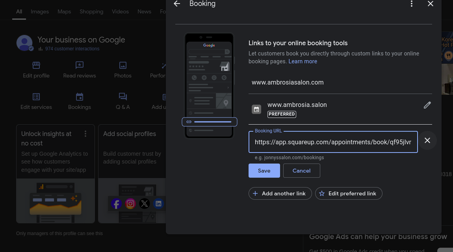Viewport: 453px width, 252px height.
Task: Select the Shopping search tab
Action: pos(92,11)
